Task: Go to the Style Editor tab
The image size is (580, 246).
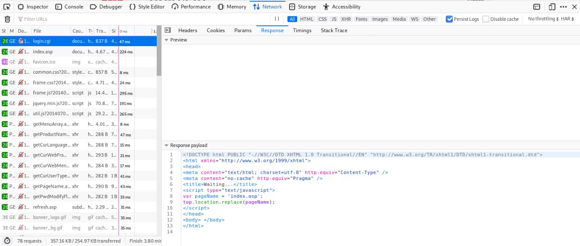Action: click(147, 7)
